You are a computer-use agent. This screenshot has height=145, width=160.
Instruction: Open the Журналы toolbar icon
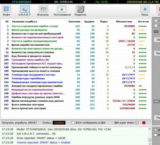43,11
